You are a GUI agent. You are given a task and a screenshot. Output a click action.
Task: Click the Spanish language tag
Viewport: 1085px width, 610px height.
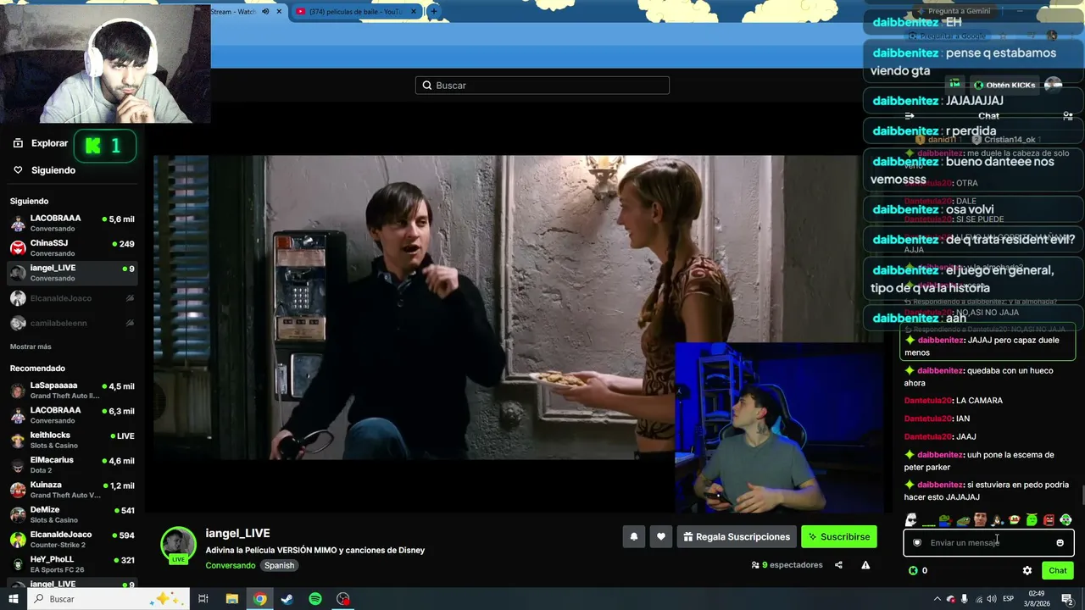[279, 565]
